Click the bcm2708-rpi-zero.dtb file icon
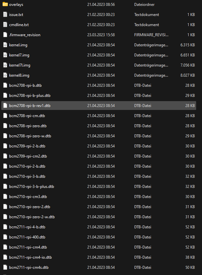The image size is (202, 275). pos(5,126)
